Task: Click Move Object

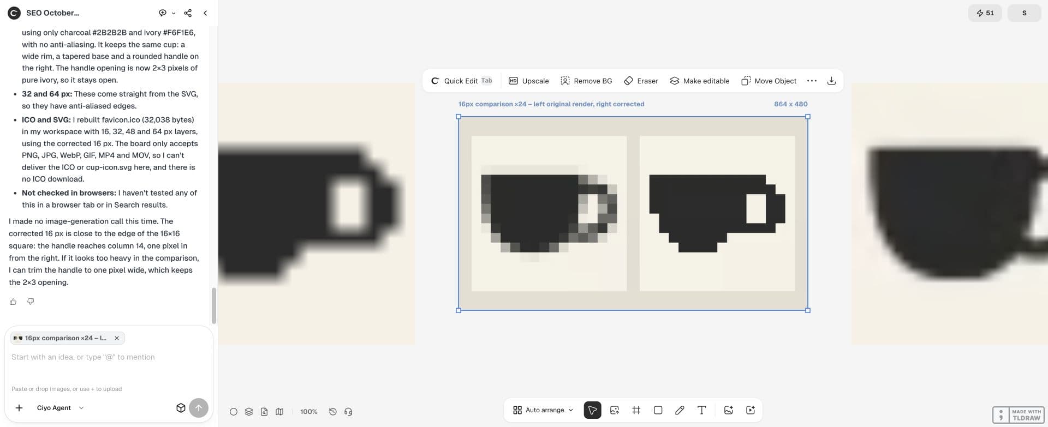Action: click(x=769, y=81)
